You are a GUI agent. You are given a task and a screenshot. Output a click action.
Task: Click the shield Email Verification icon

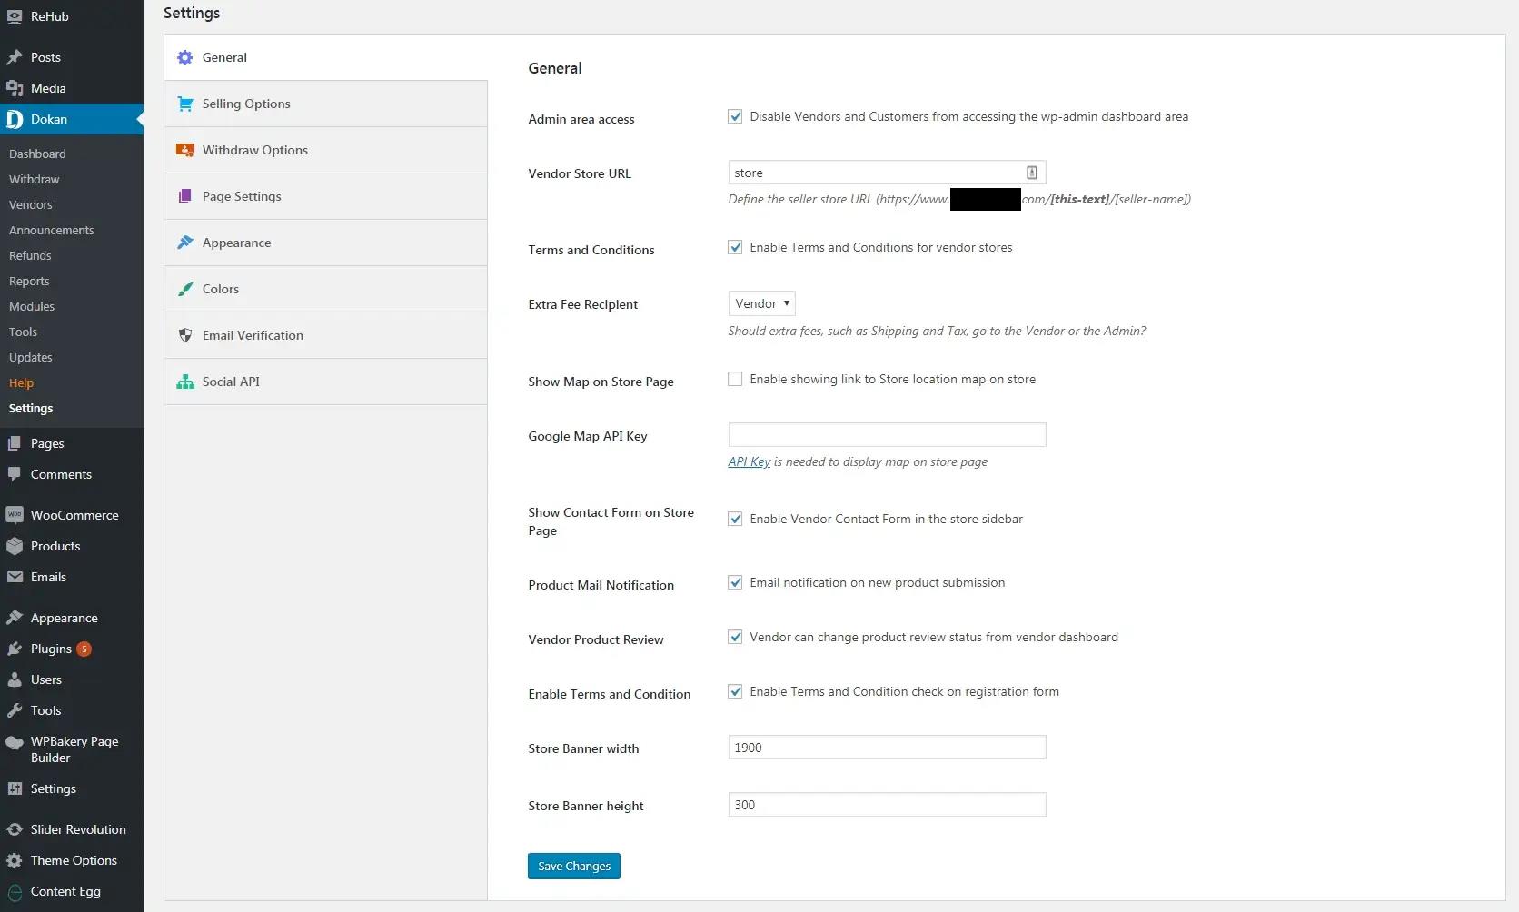pos(185,335)
